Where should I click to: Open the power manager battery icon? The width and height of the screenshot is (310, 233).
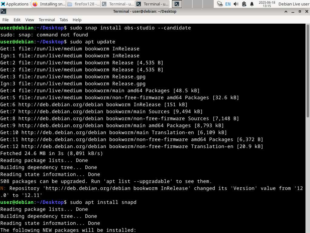[244, 4]
